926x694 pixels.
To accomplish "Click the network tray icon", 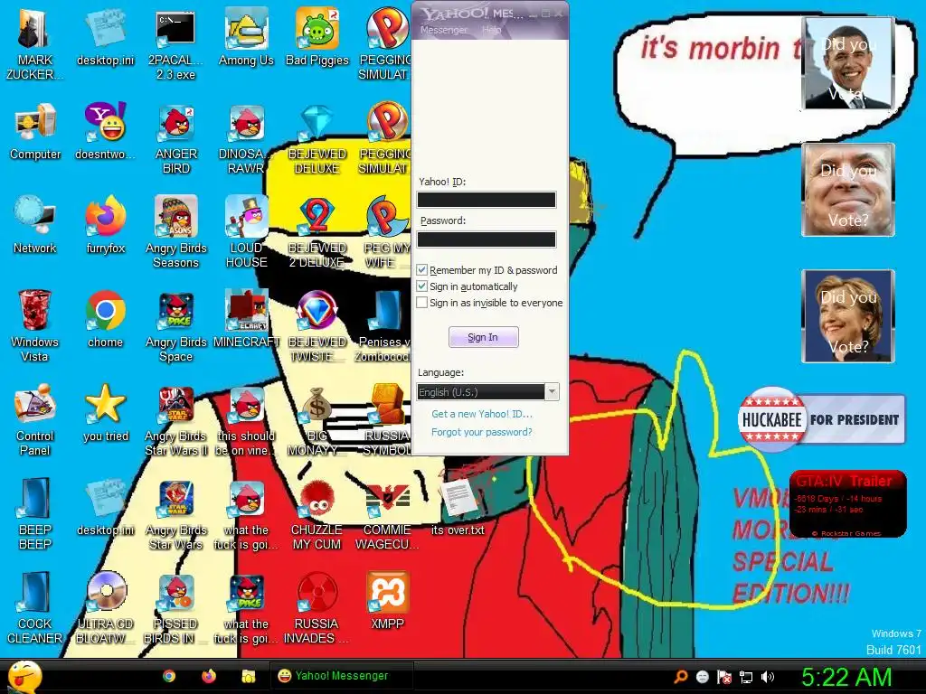I will [746, 677].
